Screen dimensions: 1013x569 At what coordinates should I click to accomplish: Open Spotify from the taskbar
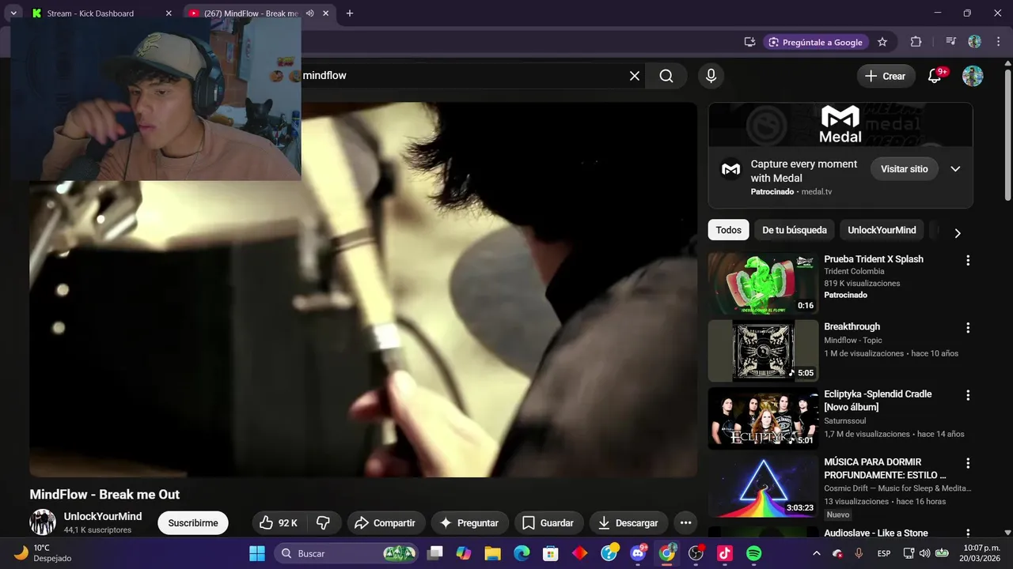click(754, 553)
